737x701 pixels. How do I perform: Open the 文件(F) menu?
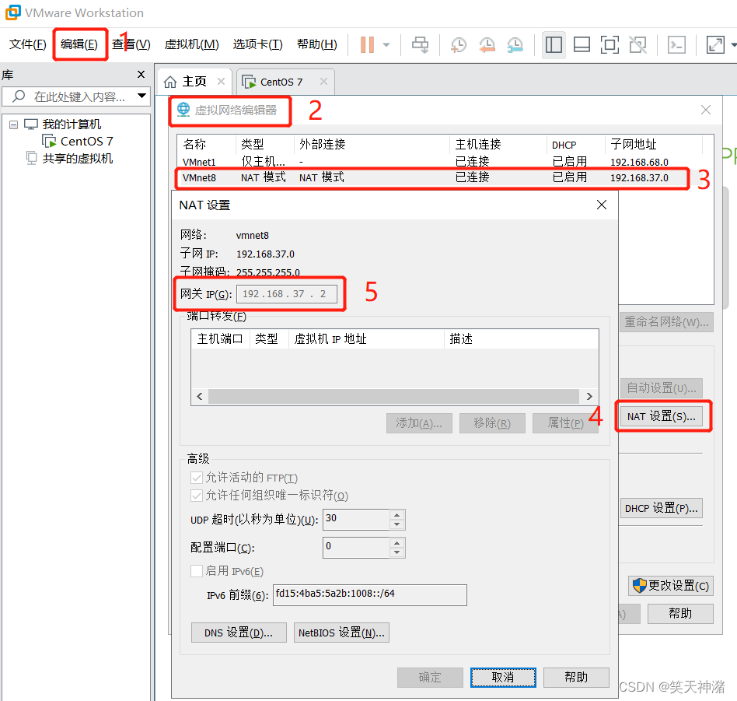(28, 44)
